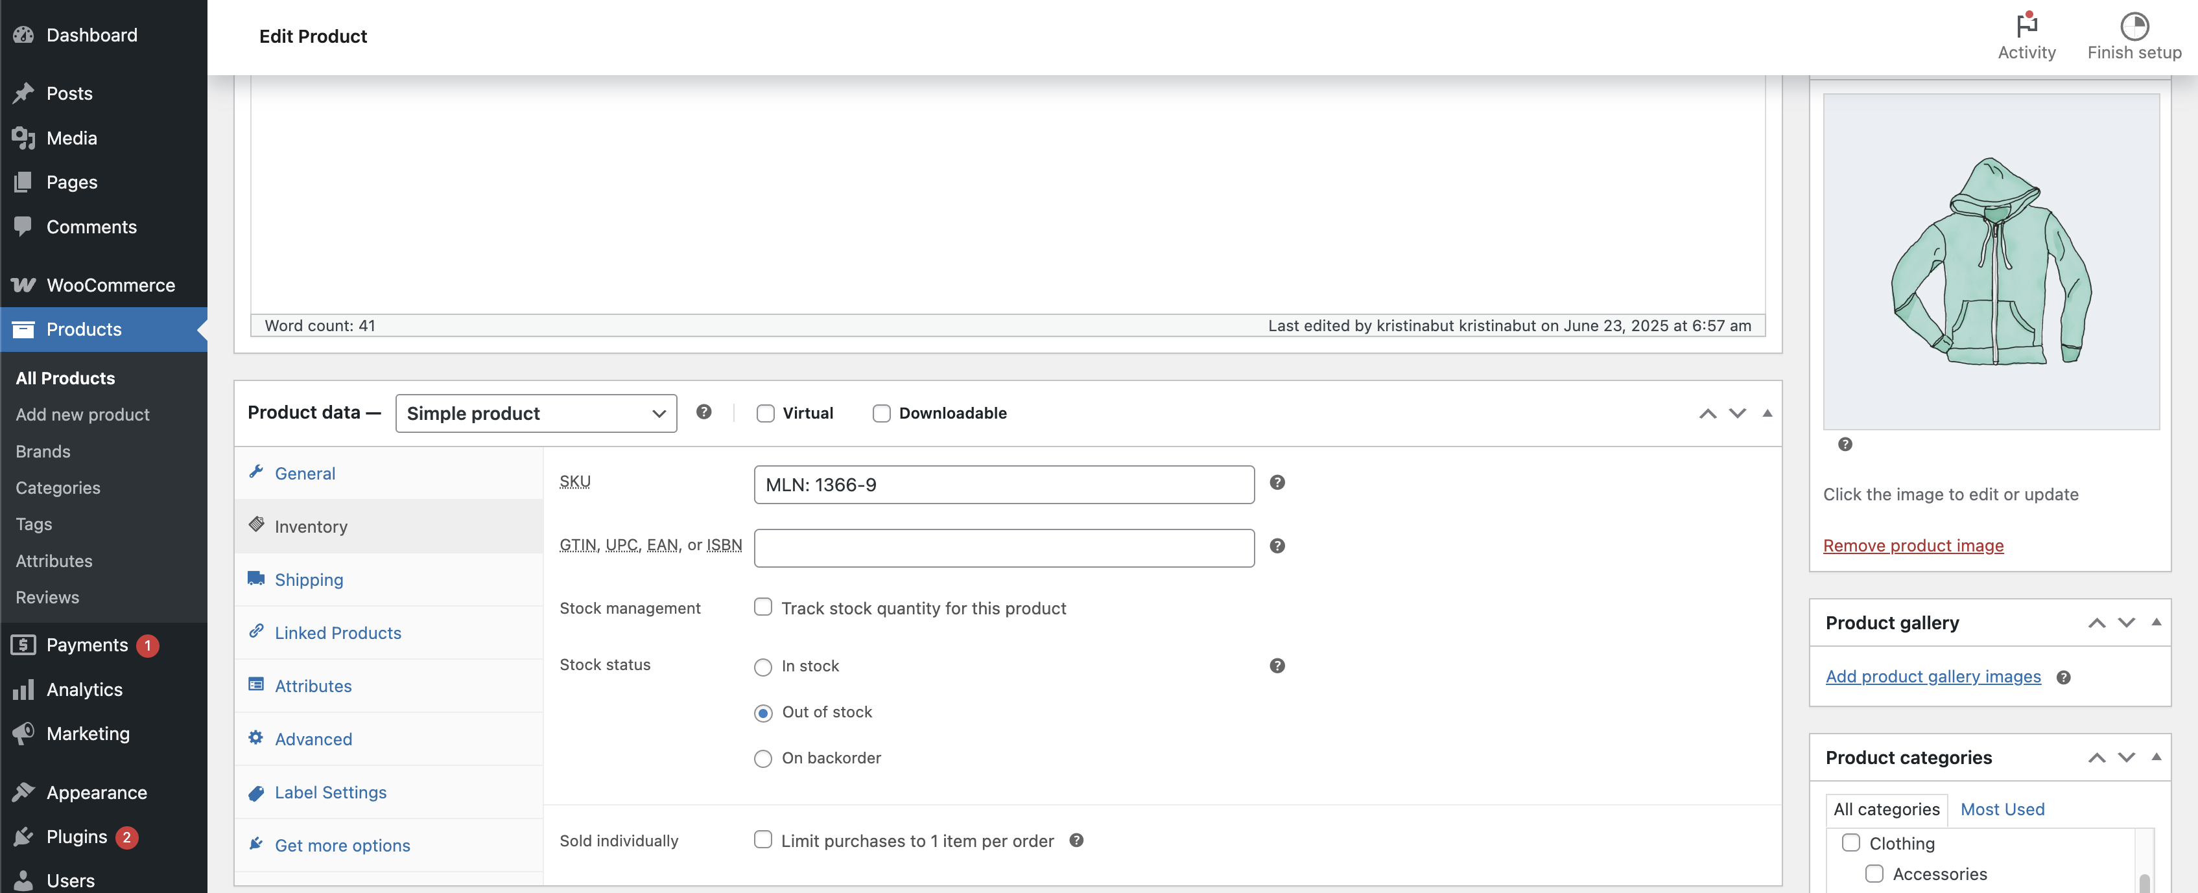Open Brands in Products submenu
The image size is (2198, 893).
click(43, 451)
